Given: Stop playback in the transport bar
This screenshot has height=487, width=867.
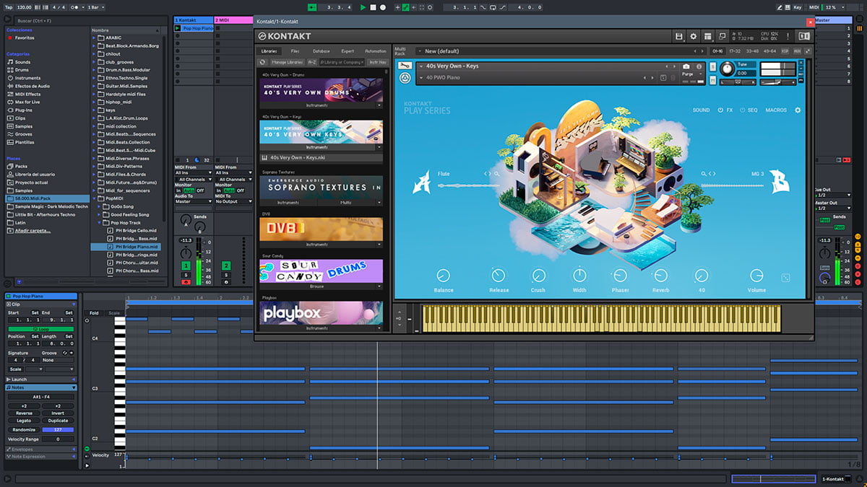Looking at the screenshot, I should click(374, 7).
